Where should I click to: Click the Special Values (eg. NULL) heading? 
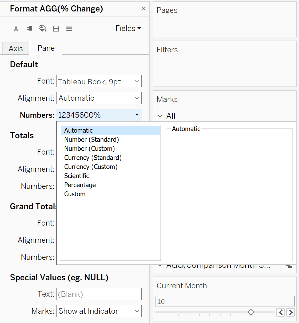(59, 277)
